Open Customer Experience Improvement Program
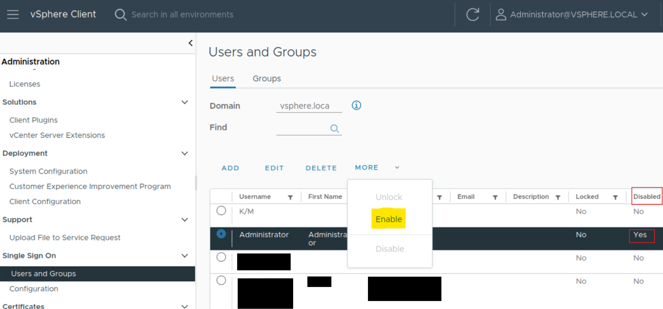This screenshot has height=309, width=663. (90, 187)
